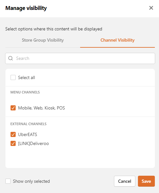Viewport: 159px width, 193px height.
Task: Click the UberEATS label text
Action: pos(27,134)
